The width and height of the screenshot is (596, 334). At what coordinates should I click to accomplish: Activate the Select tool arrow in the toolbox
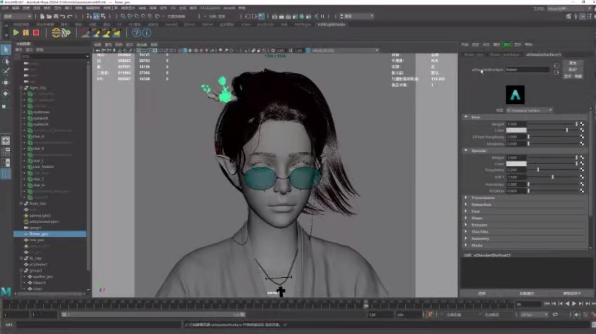coord(6,49)
